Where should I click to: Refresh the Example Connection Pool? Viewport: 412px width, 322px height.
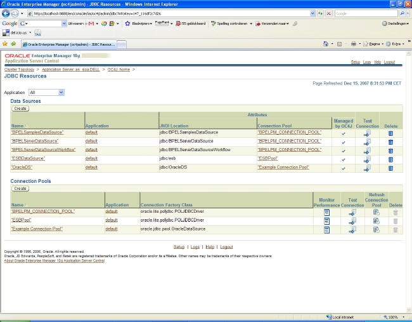coord(376,229)
